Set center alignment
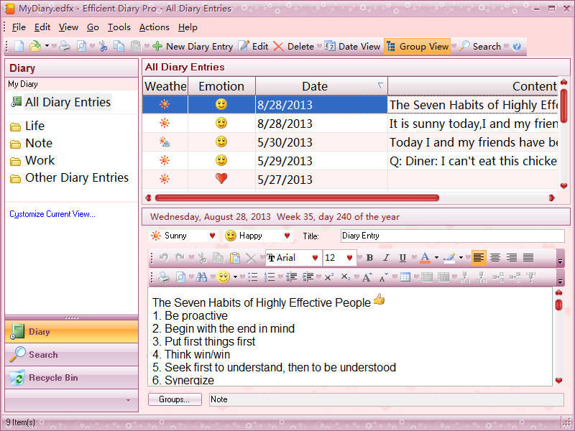Image resolution: width=575 pixels, height=431 pixels. pyautogui.click(x=495, y=258)
